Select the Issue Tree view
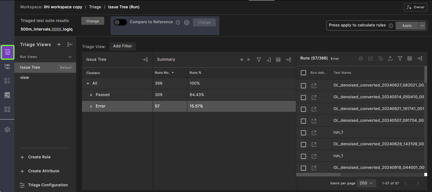 point(30,67)
